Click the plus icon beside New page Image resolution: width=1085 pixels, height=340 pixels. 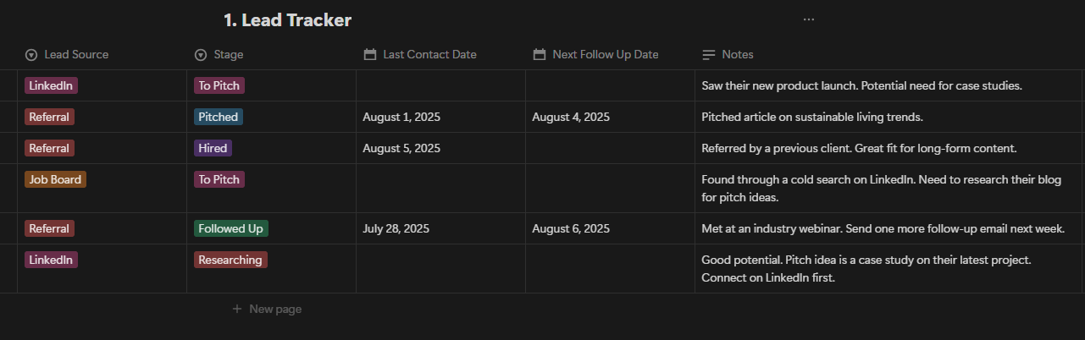click(x=238, y=310)
